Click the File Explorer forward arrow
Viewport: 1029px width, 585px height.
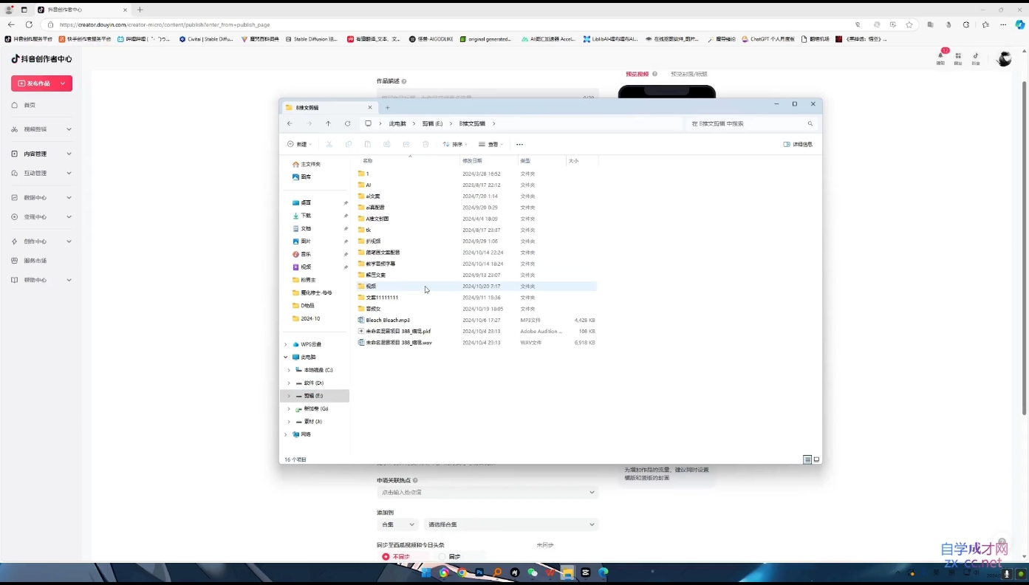pos(309,123)
